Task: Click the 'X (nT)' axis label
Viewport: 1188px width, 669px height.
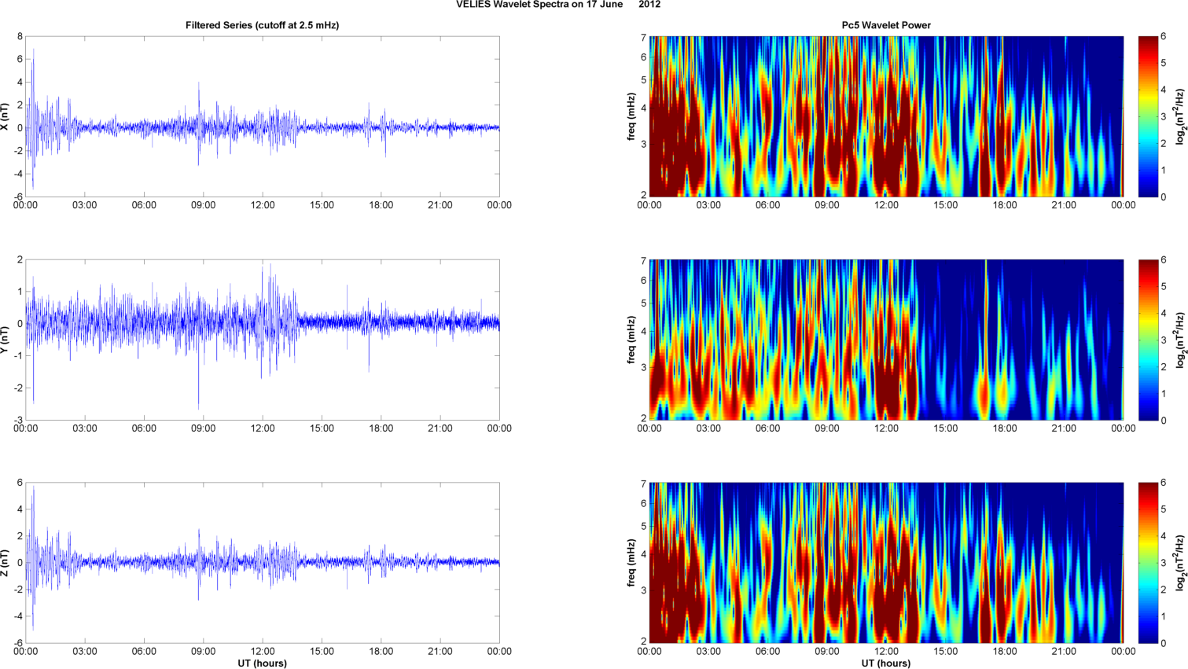Action: [6, 116]
